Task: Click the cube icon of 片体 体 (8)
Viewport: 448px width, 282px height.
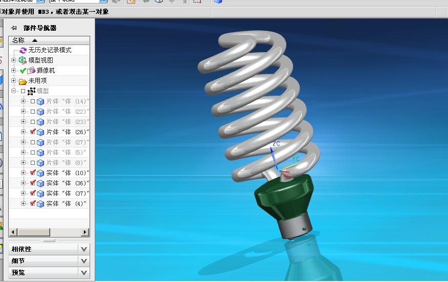Action: pyautogui.click(x=40, y=163)
